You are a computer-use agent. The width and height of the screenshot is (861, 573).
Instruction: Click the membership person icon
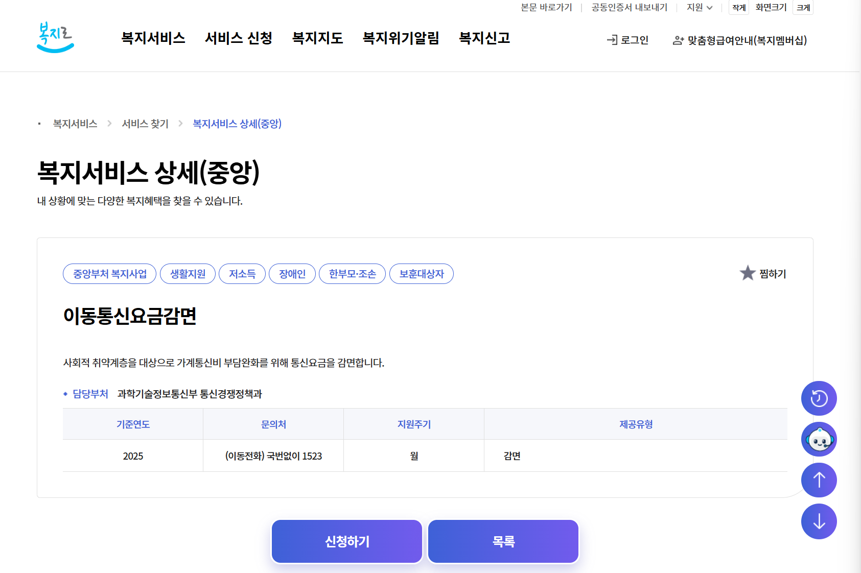point(678,40)
